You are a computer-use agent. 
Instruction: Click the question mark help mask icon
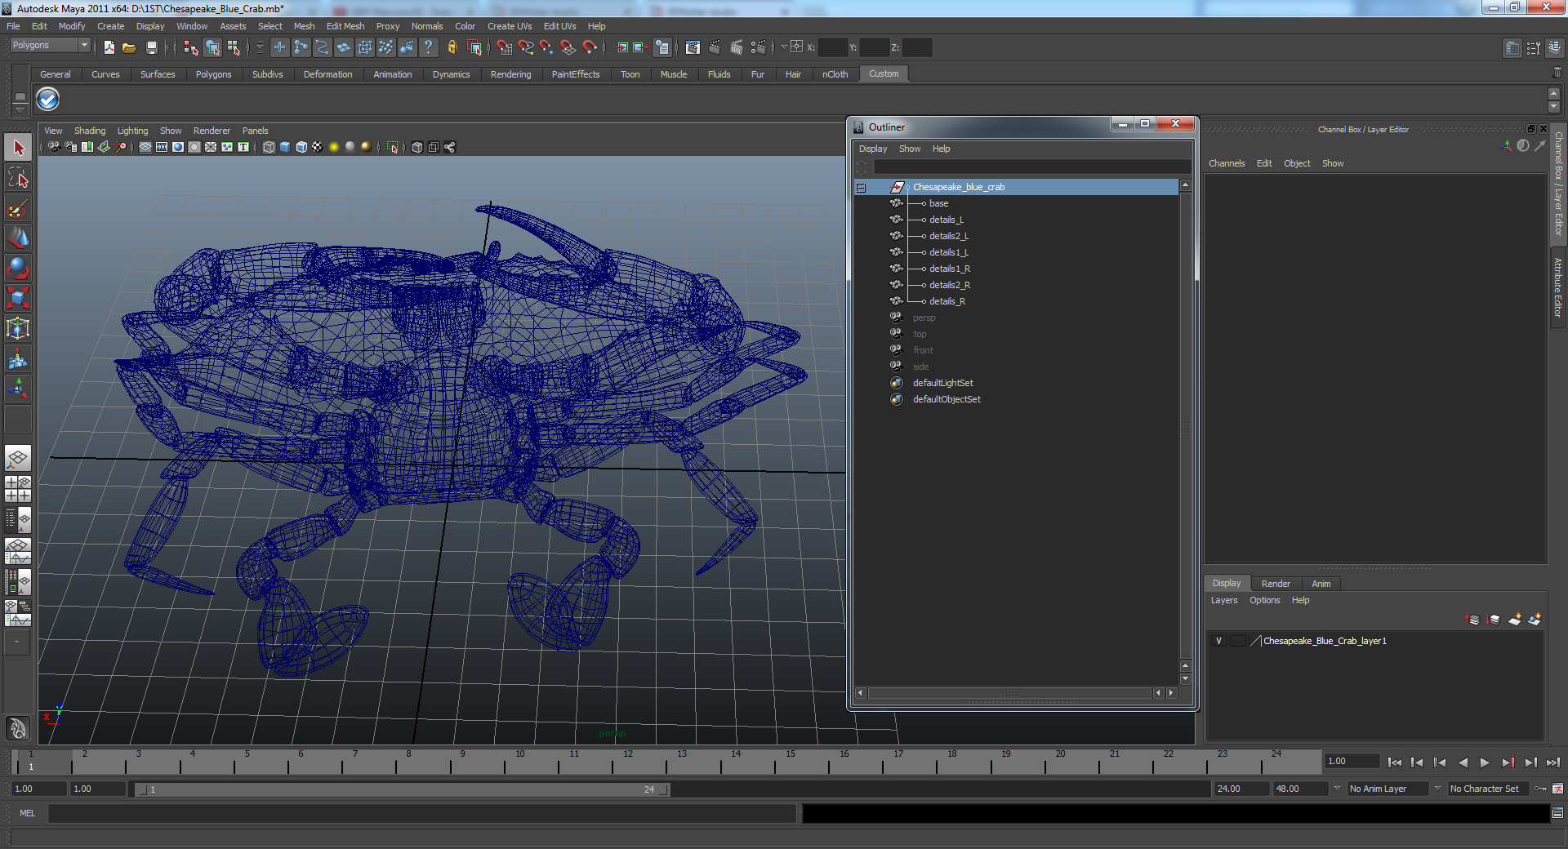click(428, 47)
